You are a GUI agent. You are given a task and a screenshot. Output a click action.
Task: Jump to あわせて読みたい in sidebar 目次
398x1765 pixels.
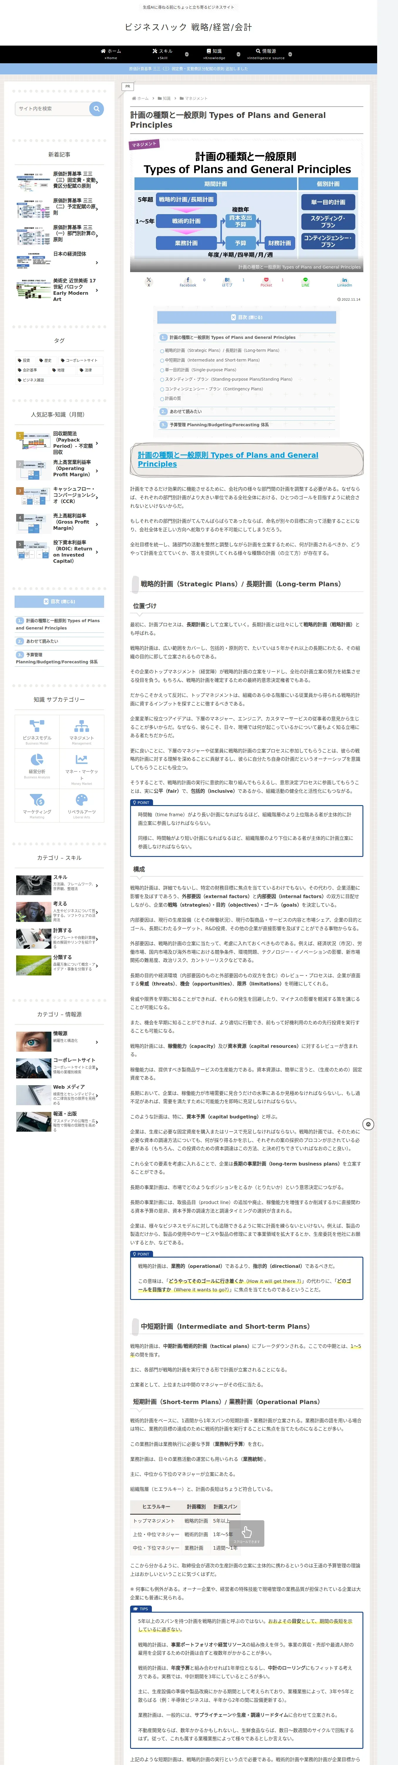click(x=42, y=641)
